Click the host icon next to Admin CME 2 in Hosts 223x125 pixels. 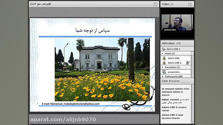[164, 63]
